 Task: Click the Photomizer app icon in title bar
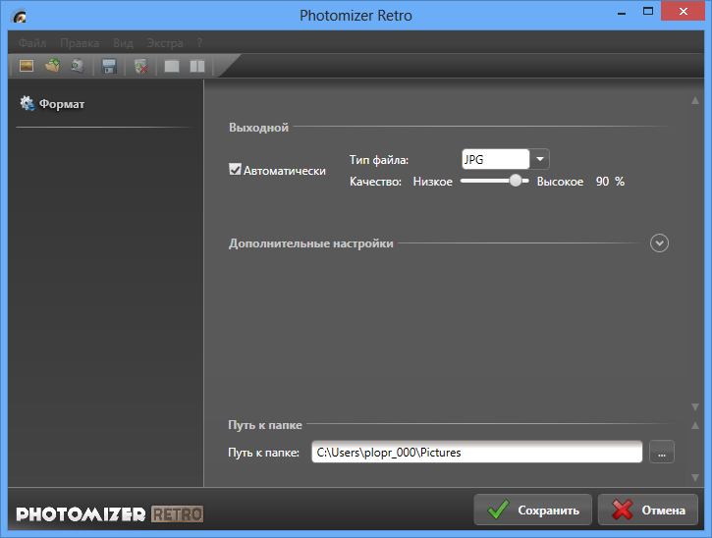(20, 17)
